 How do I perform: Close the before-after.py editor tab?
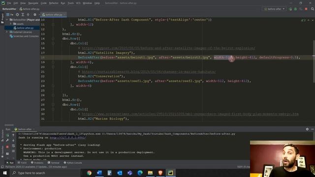point(64,15)
